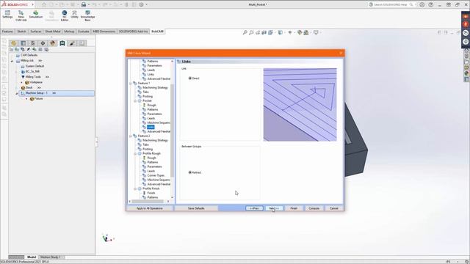
Task: Expand the Fixture tree node
Action: pyautogui.click(x=26, y=99)
